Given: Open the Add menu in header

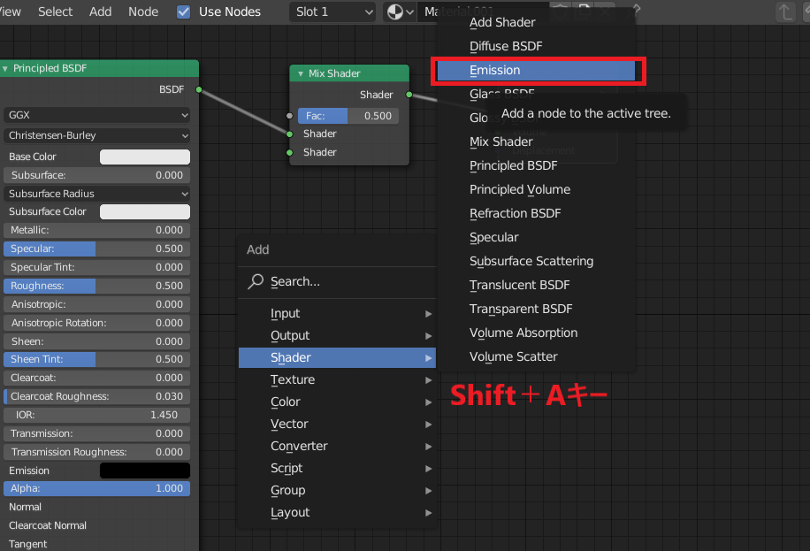Looking at the screenshot, I should 100,11.
